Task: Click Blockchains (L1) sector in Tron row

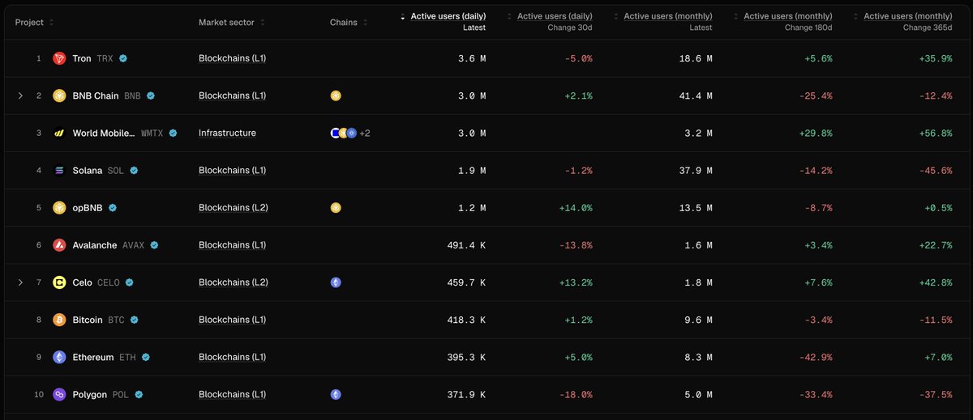Action: [233, 58]
